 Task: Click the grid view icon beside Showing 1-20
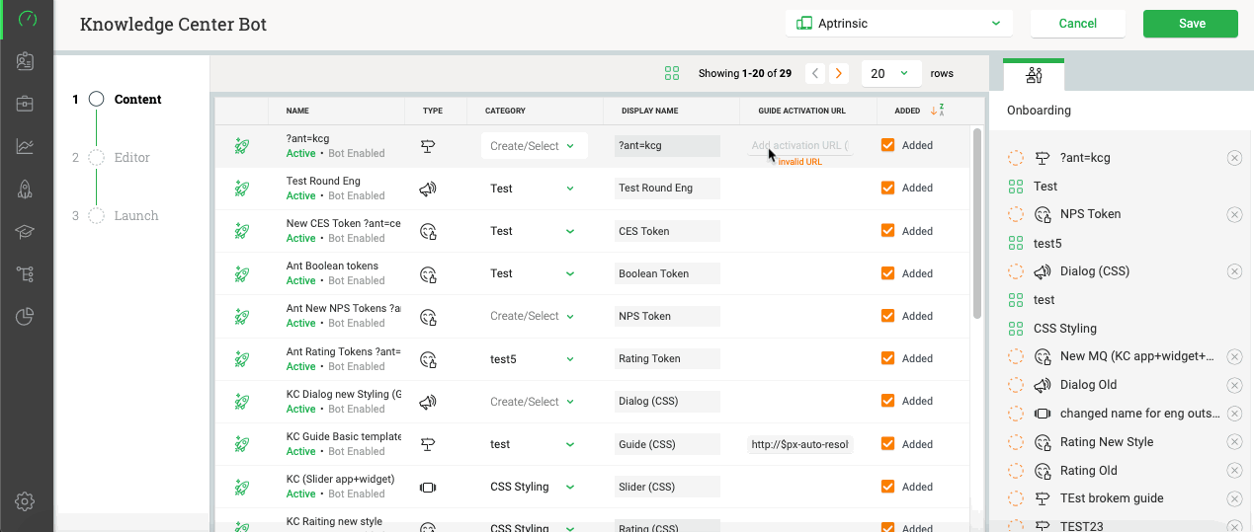coord(672,73)
